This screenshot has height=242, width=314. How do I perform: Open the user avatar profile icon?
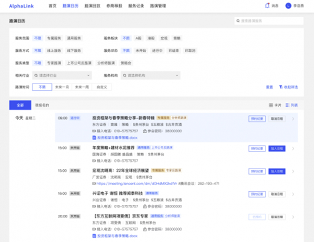click(x=288, y=6)
